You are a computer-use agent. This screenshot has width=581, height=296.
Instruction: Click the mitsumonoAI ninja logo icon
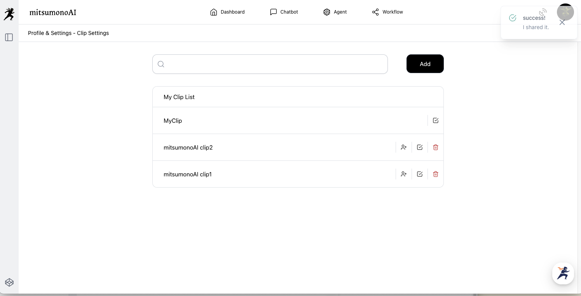[x=9, y=14]
